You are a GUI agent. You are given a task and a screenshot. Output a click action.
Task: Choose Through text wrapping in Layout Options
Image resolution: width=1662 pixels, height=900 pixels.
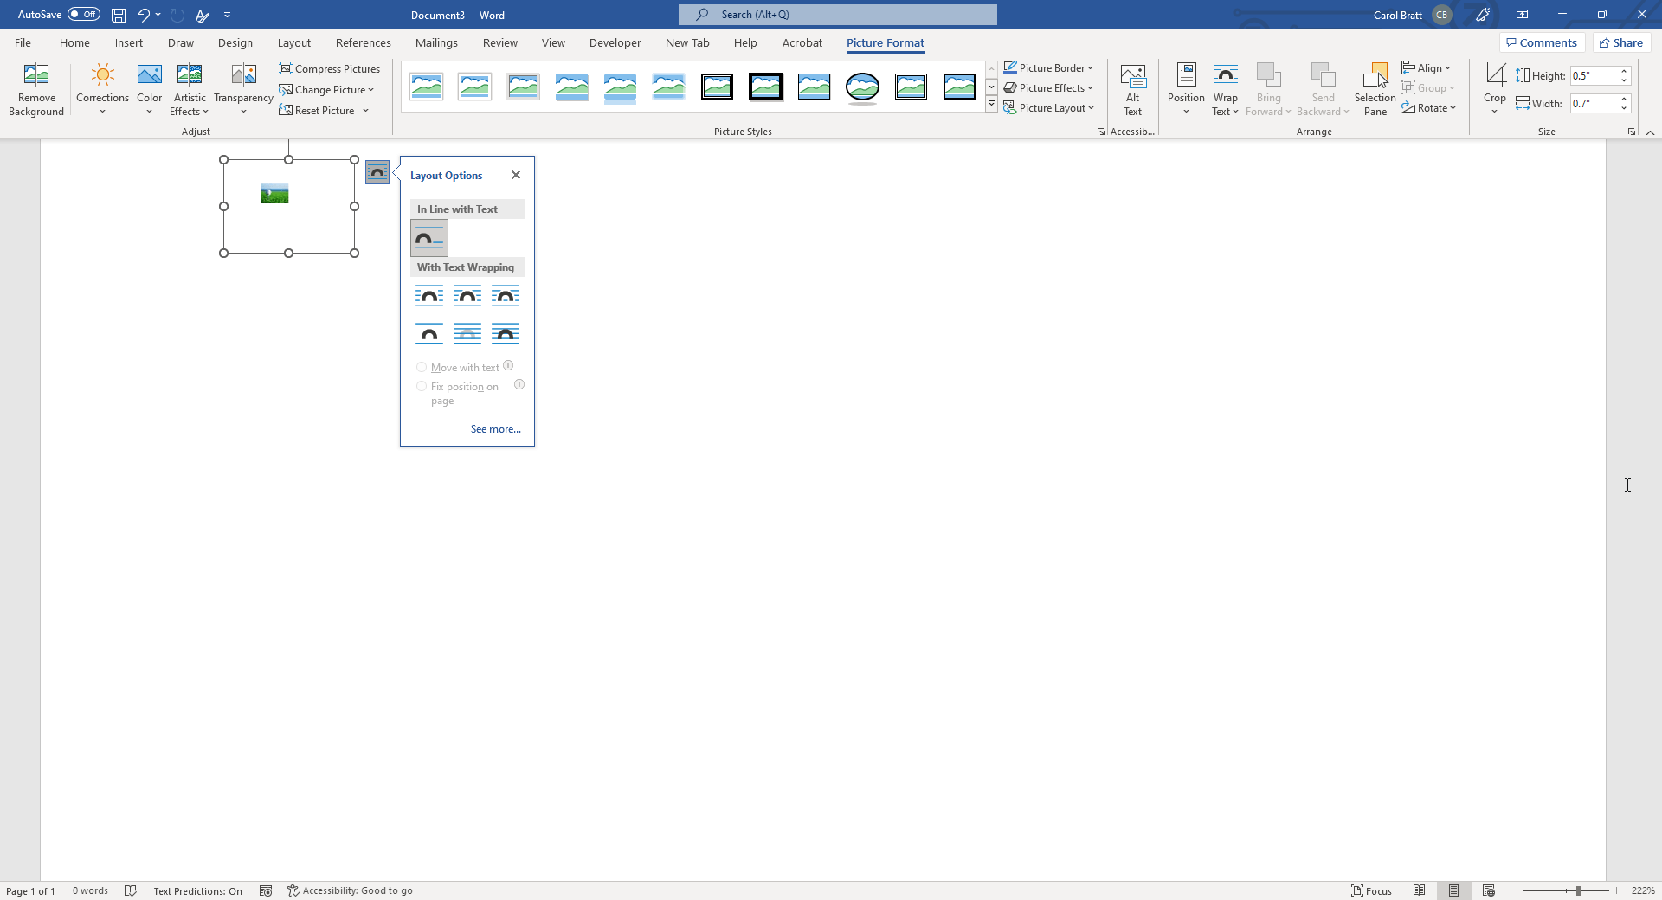point(506,296)
